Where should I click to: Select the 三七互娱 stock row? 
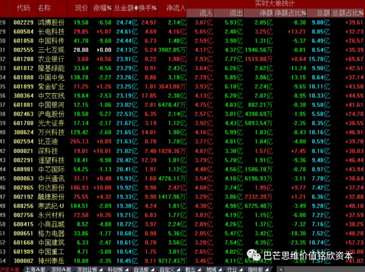[182, 50]
